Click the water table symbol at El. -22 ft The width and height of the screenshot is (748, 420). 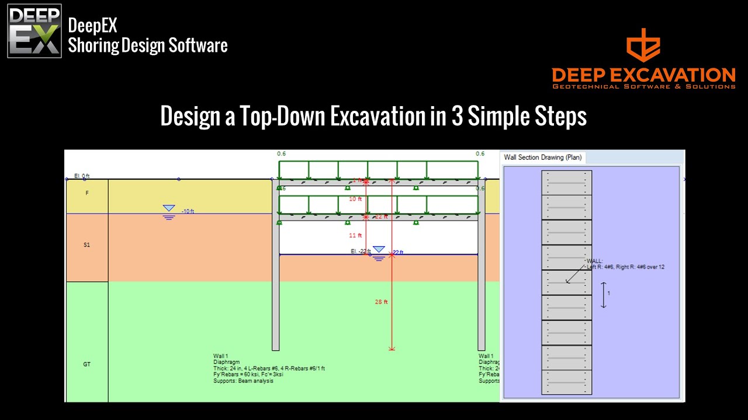[379, 253]
